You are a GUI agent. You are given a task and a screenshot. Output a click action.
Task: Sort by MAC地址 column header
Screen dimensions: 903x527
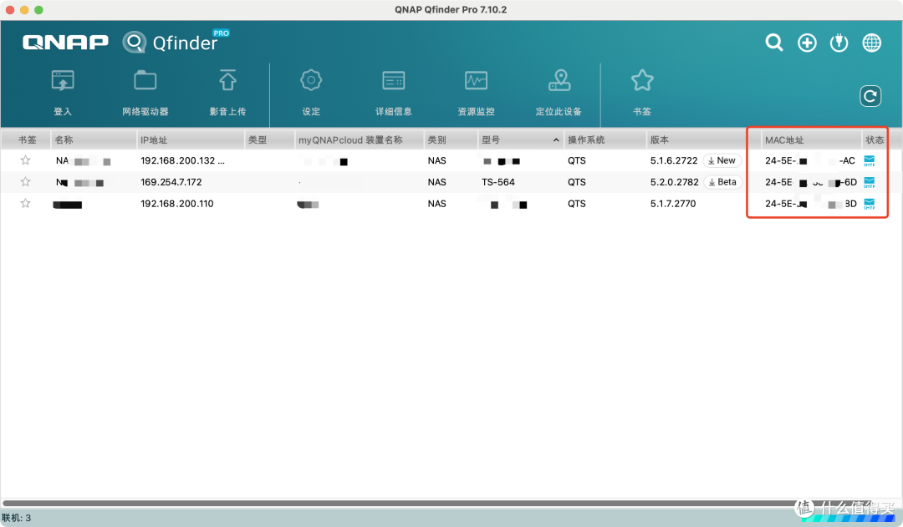click(x=811, y=139)
